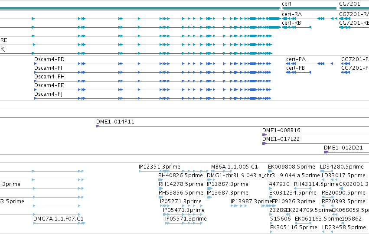Select the Dscam4-PI protein feature label
Viewport: 369px width, 234px height.
point(48,68)
